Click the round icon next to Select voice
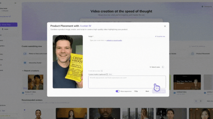 (x=163, y=67)
